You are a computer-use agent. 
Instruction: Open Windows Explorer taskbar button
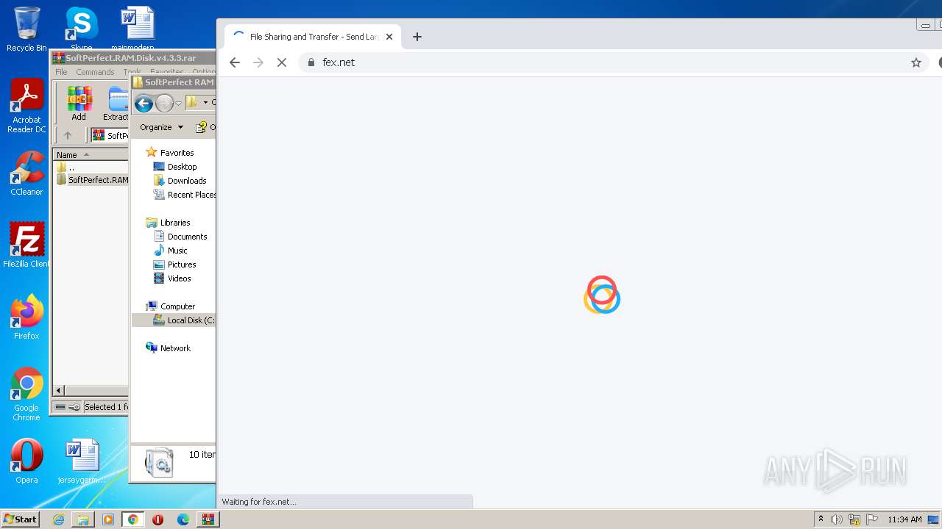83,519
